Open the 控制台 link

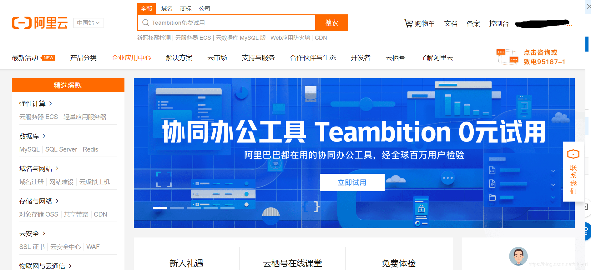click(499, 23)
